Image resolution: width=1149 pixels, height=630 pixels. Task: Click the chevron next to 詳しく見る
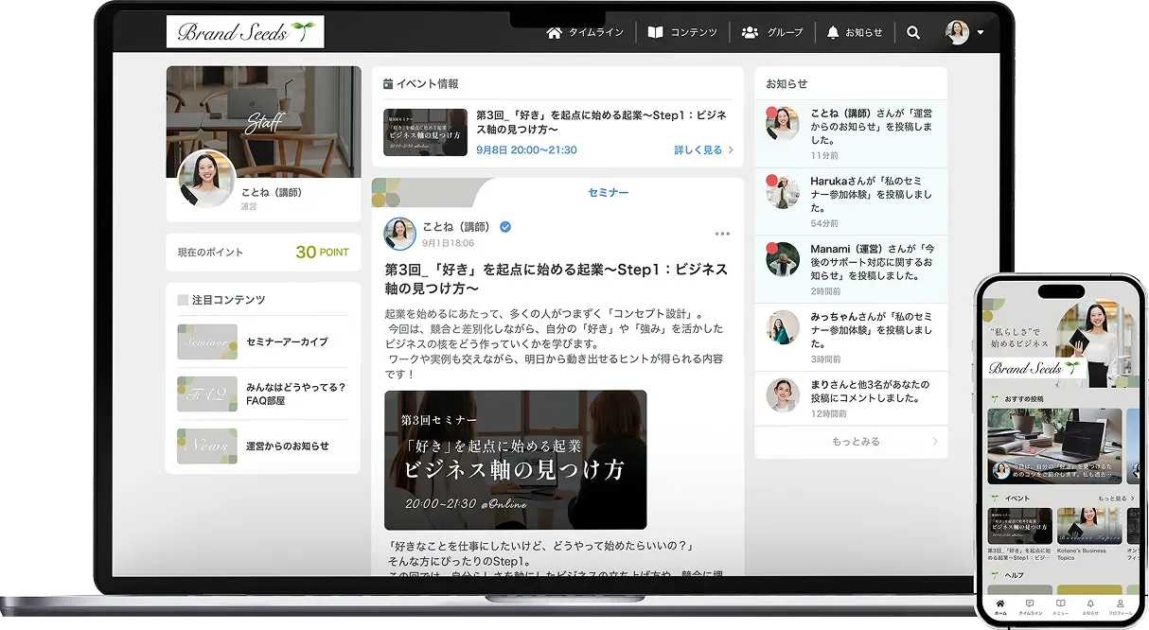(731, 149)
